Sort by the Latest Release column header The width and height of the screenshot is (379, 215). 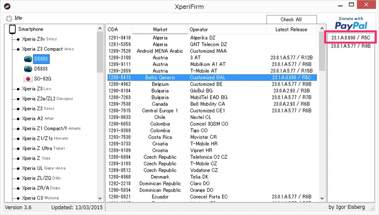[x=291, y=29]
